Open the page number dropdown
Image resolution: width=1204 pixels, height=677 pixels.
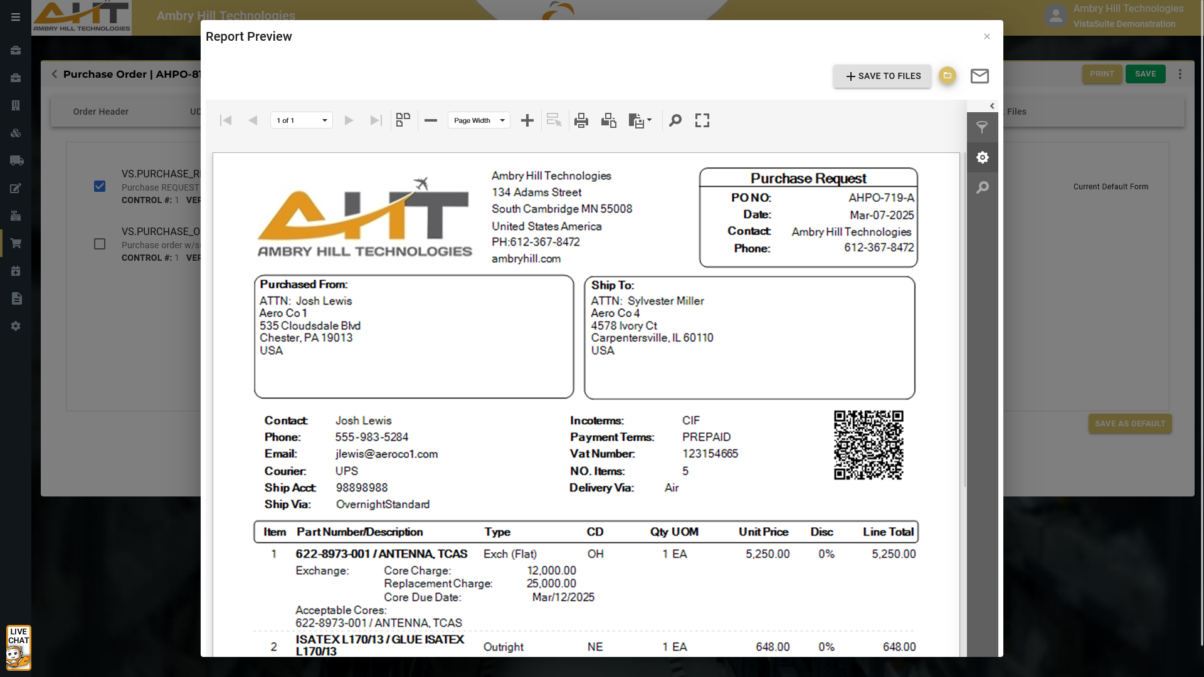(302, 120)
